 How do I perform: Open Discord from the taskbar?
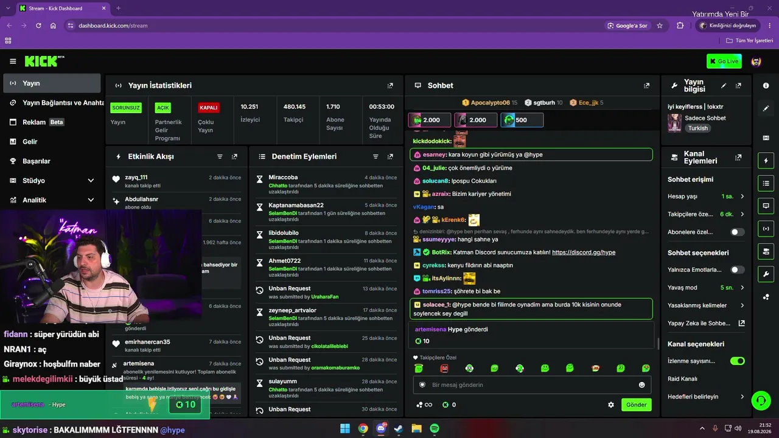(x=381, y=429)
